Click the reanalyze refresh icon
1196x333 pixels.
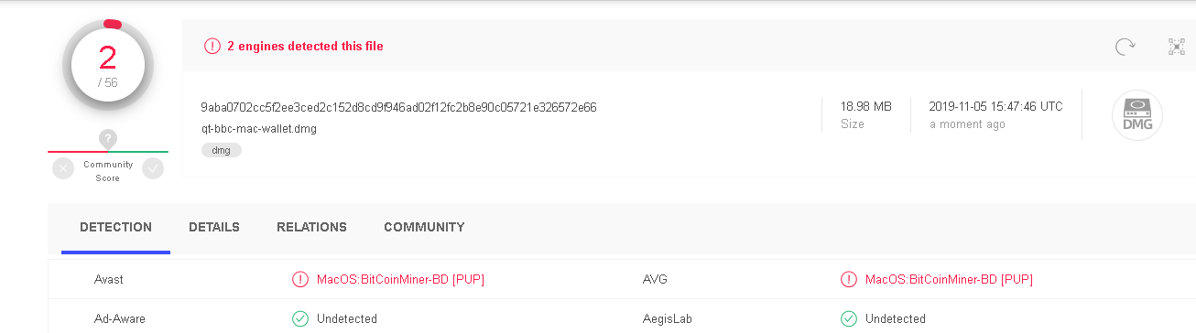click(x=1125, y=47)
